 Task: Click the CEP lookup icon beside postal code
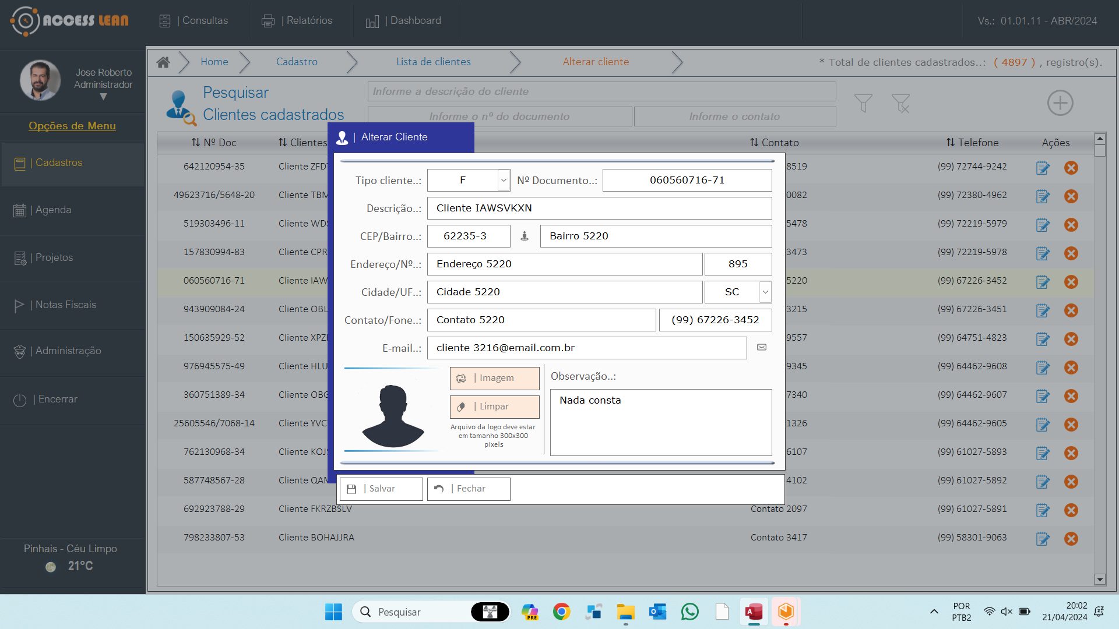(525, 236)
